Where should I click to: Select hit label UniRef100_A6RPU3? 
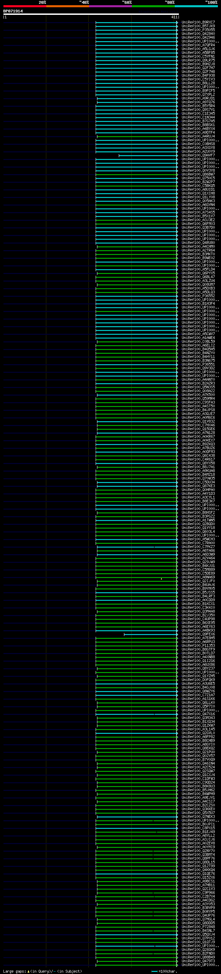point(198,642)
